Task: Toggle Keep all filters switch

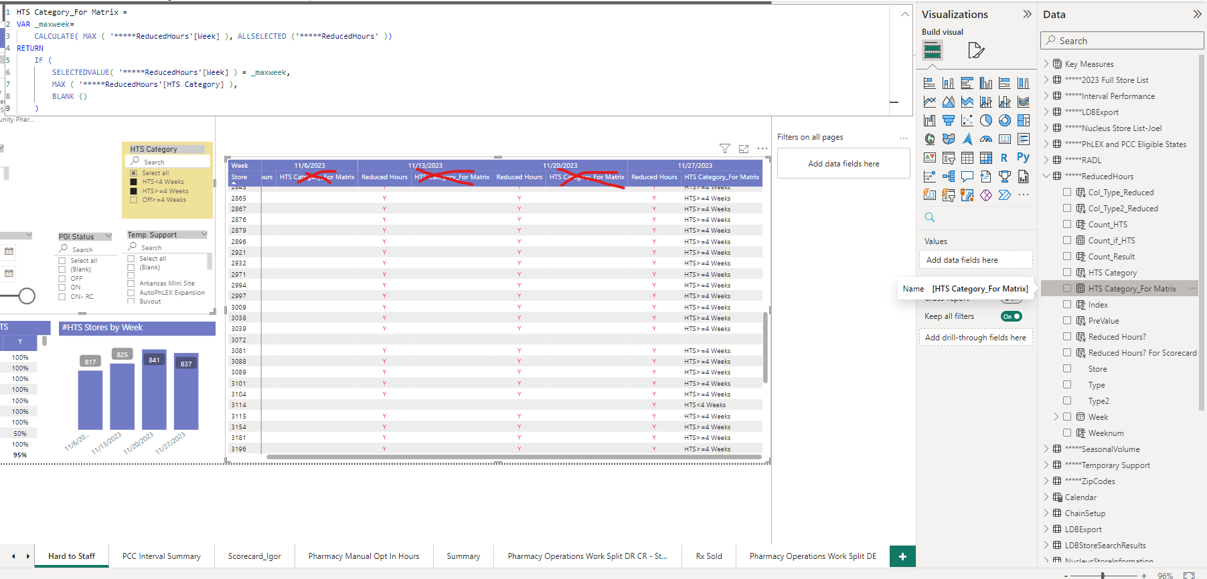Action: click(x=1012, y=316)
